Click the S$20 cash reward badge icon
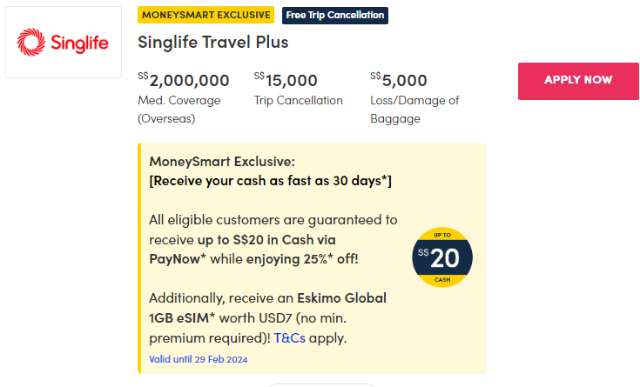This screenshot has height=387, width=640. (x=442, y=257)
